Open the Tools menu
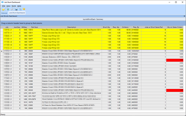 click(14, 6)
